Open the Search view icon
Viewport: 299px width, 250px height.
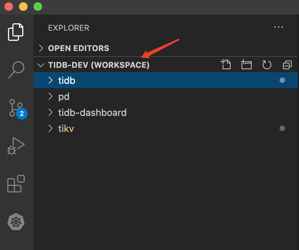[x=16, y=70]
